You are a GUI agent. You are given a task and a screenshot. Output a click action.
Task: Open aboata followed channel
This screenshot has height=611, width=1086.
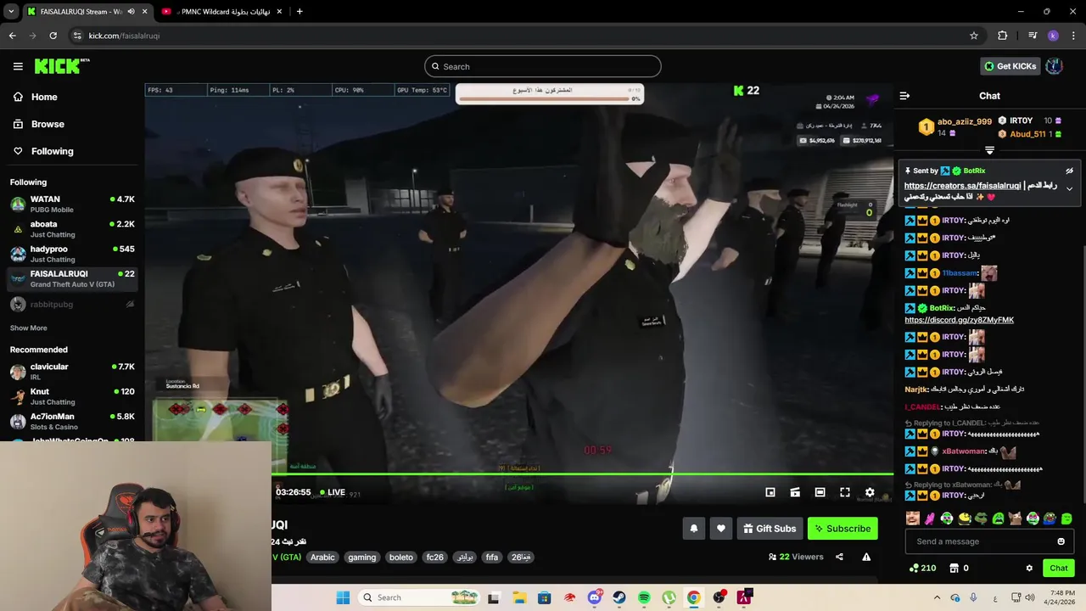(73, 229)
